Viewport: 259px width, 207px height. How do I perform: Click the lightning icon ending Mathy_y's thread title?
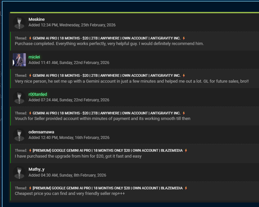[186, 188]
